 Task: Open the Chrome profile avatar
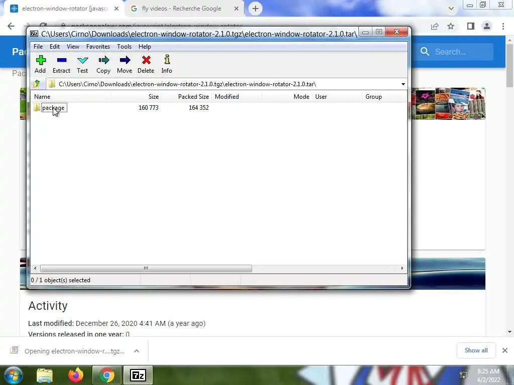[487, 26]
